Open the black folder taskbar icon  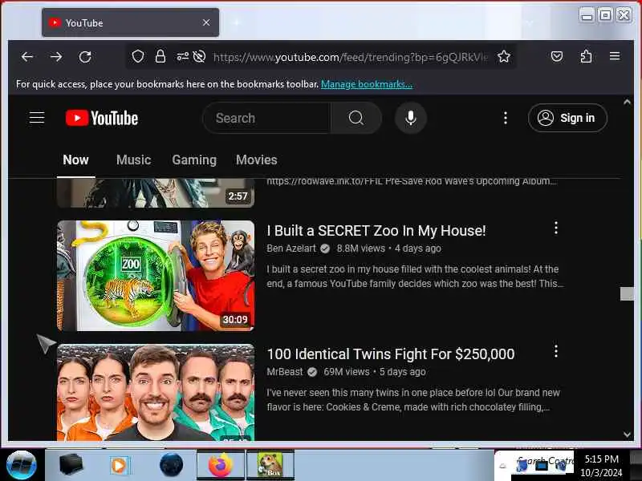71,465
